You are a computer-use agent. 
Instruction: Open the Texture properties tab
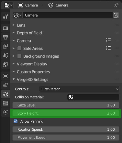pyautogui.click(x=6, y=103)
